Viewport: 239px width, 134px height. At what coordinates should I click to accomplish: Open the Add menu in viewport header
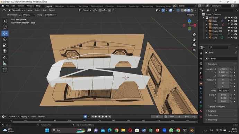point(45,10)
